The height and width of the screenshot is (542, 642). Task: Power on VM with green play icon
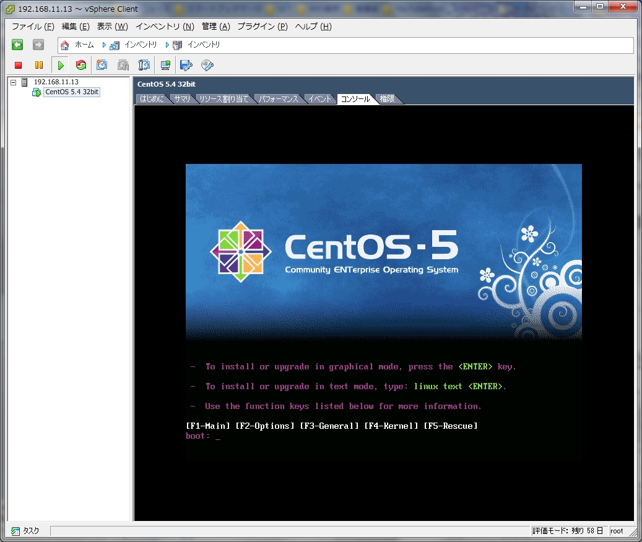[x=61, y=65]
